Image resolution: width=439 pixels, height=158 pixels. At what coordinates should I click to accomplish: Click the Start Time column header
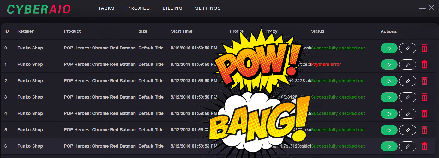point(182,31)
